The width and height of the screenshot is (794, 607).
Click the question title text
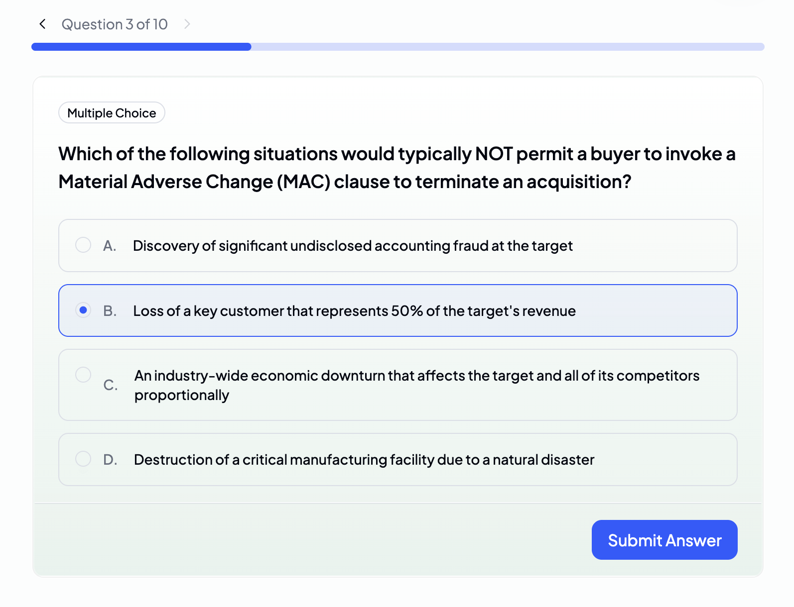[x=397, y=168]
